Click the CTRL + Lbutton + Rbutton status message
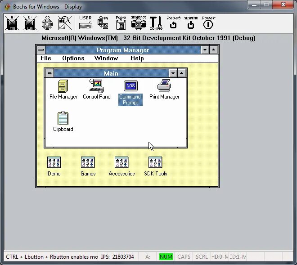The height and width of the screenshot is (265, 297). pyautogui.click(x=51, y=256)
